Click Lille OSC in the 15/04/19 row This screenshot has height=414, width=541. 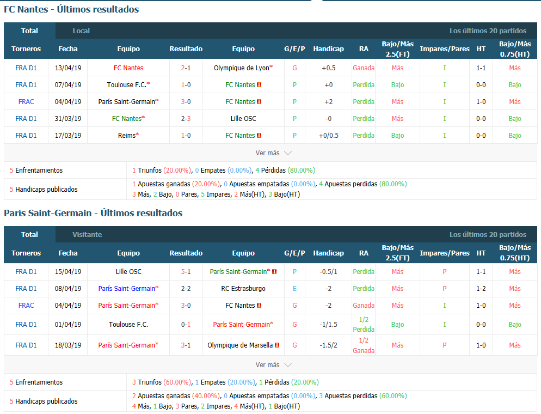(x=128, y=272)
